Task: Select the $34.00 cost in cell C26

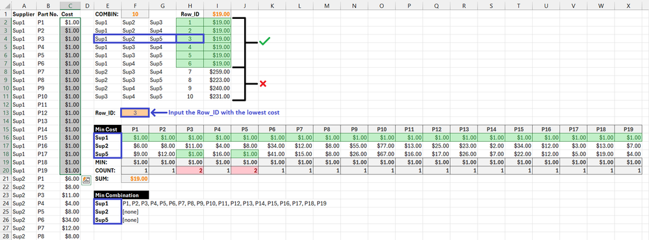Action: 70,220
